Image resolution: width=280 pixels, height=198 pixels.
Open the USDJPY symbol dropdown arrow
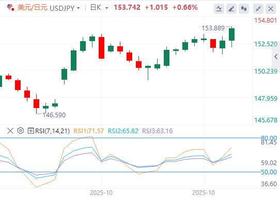(78, 8)
